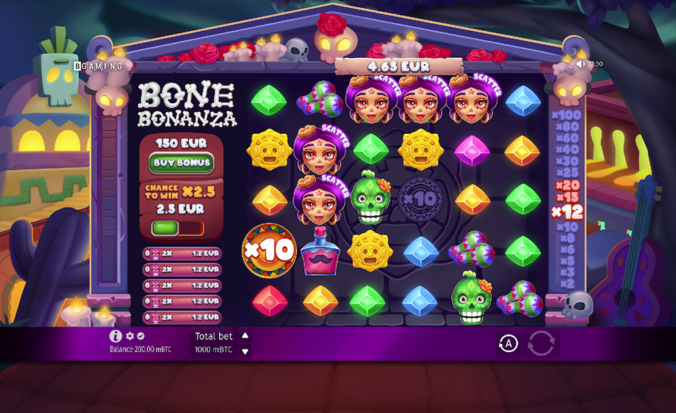The height and width of the screenshot is (413, 676).
Task: Click the 4.65 EUR win amount banner
Action: click(x=399, y=67)
